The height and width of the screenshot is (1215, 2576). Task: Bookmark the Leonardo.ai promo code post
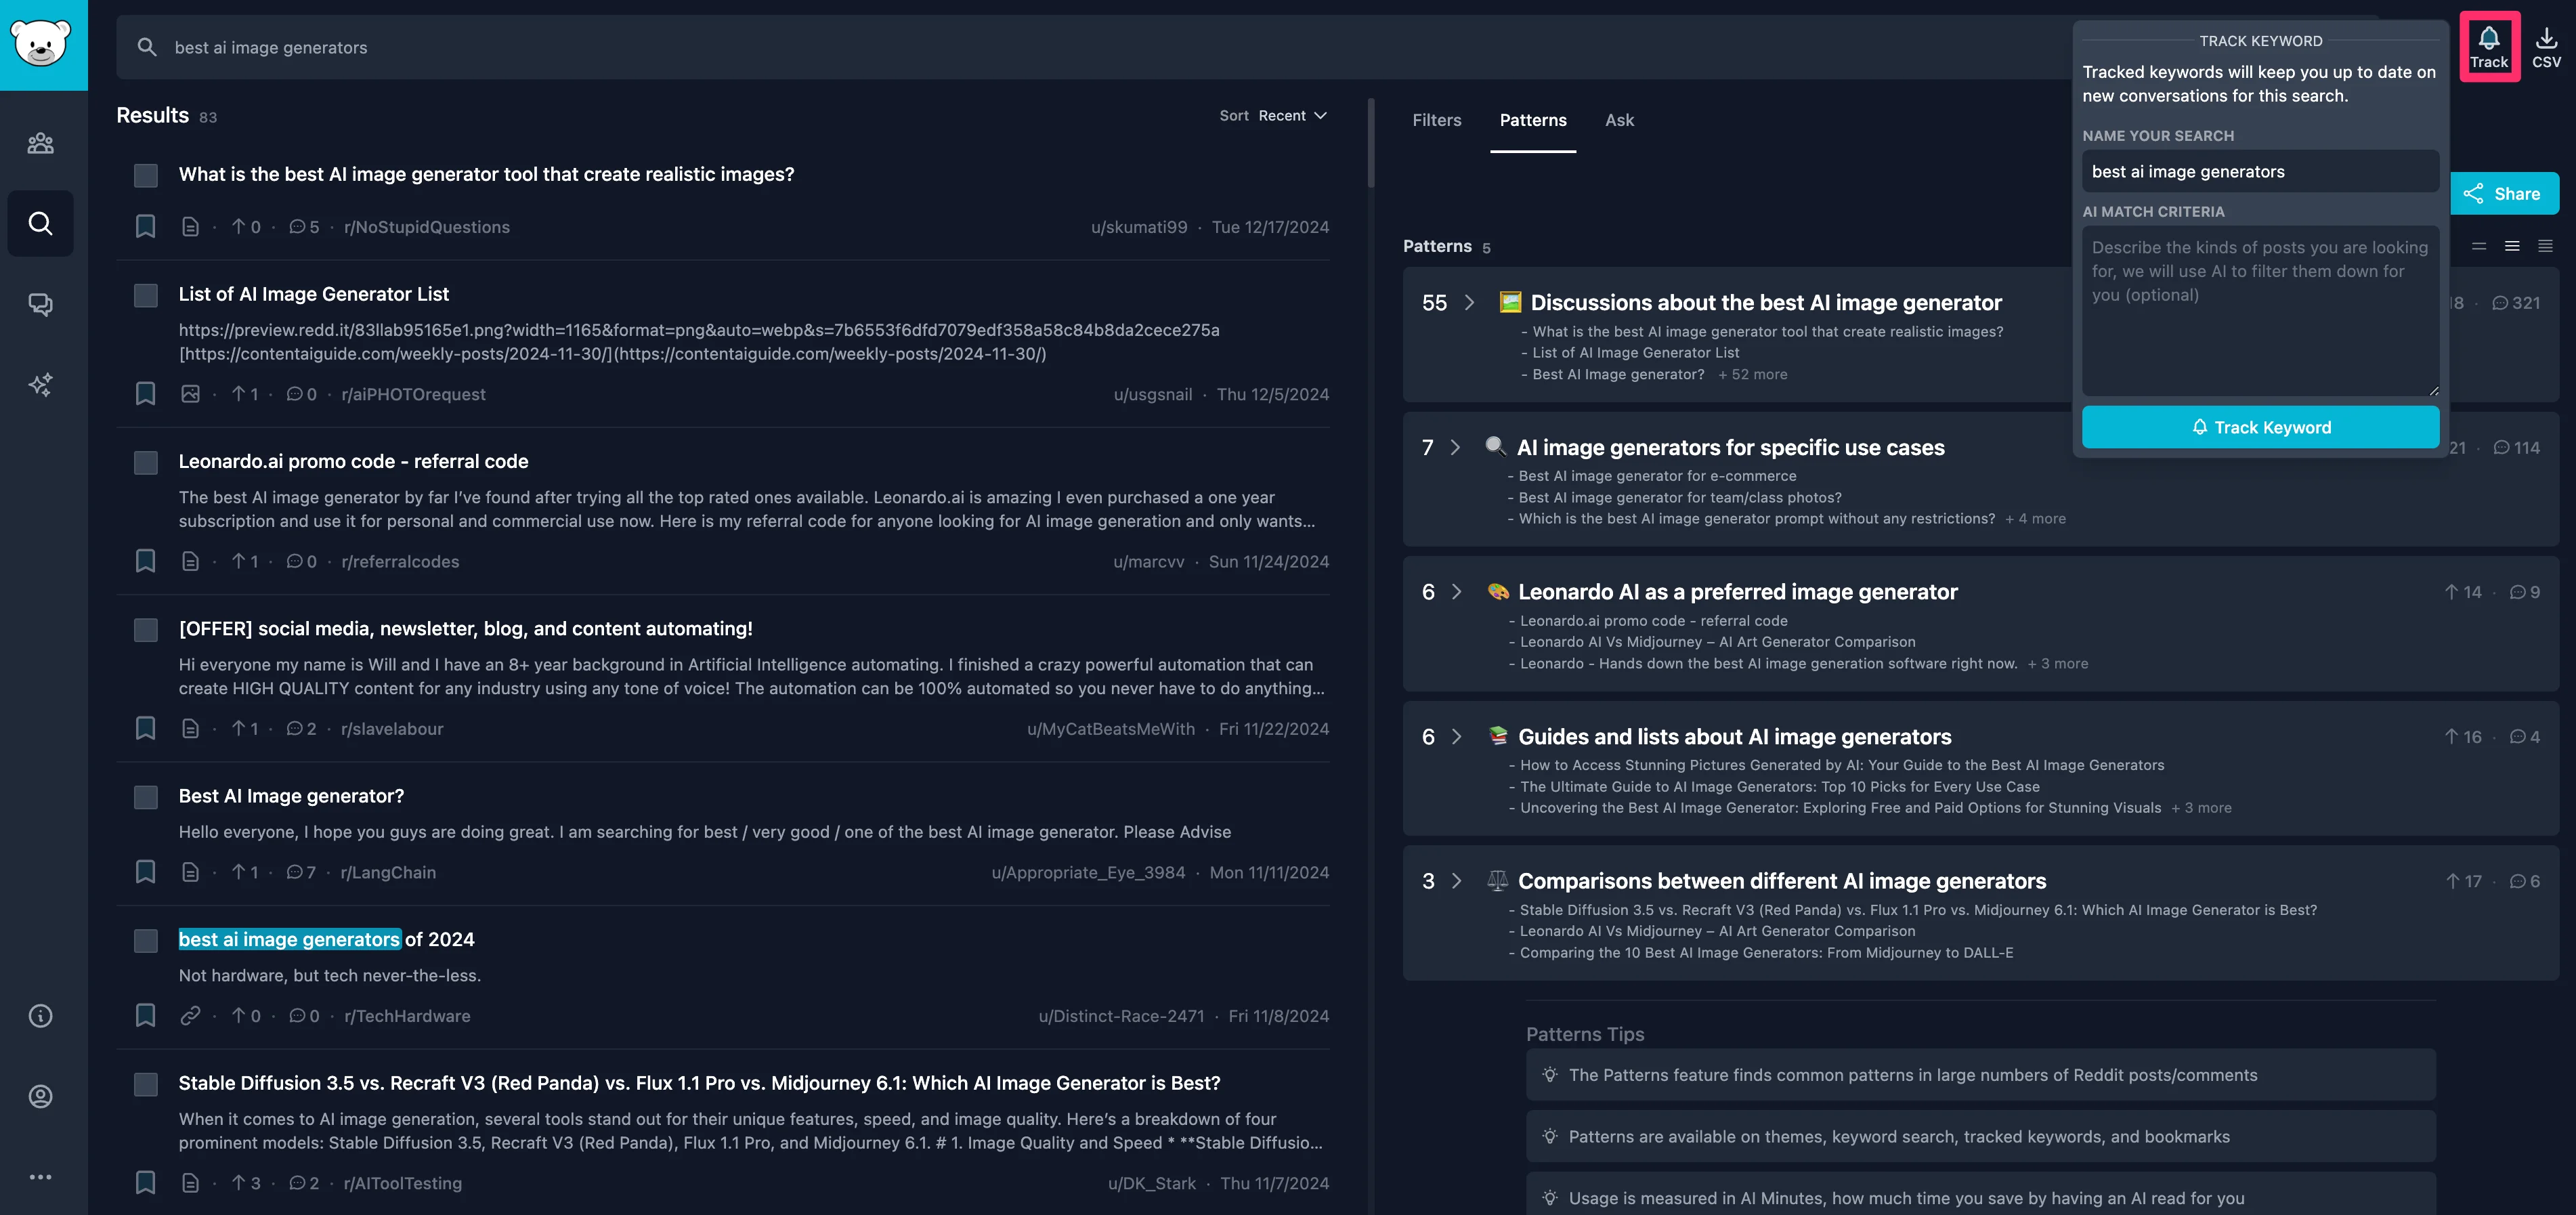point(145,561)
